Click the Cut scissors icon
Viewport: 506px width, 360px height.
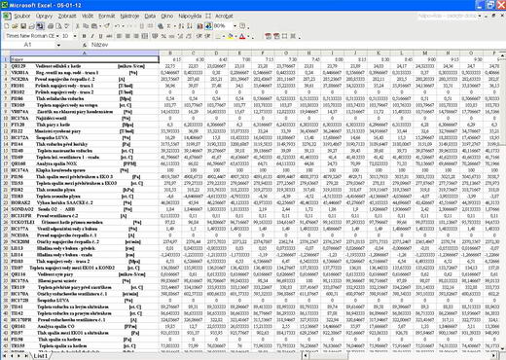click(77, 26)
